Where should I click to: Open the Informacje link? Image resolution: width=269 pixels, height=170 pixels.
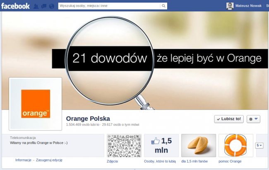tap(23, 160)
